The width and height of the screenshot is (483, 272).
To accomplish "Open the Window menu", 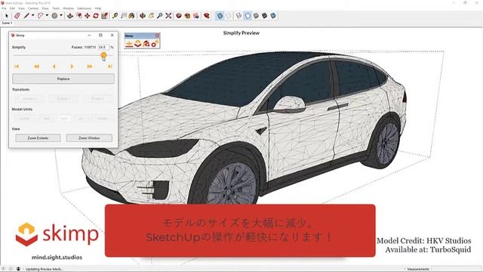I will click(x=69, y=8).
